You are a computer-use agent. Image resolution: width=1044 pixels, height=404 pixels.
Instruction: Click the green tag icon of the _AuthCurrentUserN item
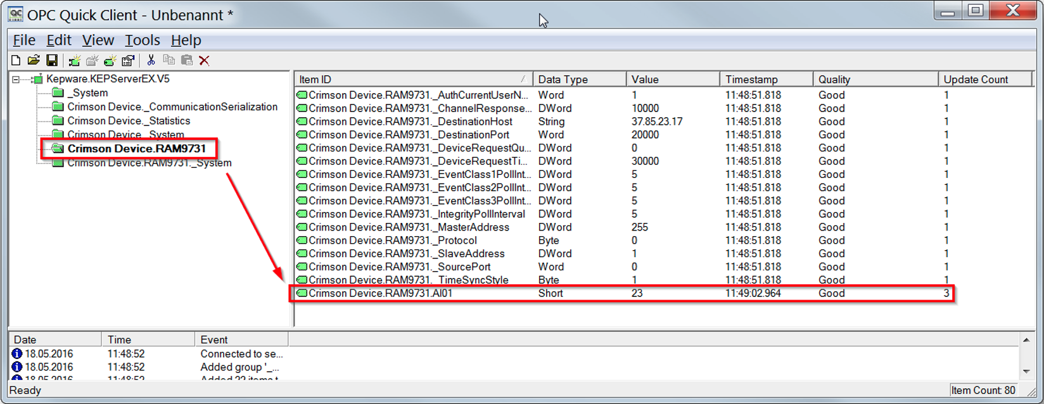point(302,95)
